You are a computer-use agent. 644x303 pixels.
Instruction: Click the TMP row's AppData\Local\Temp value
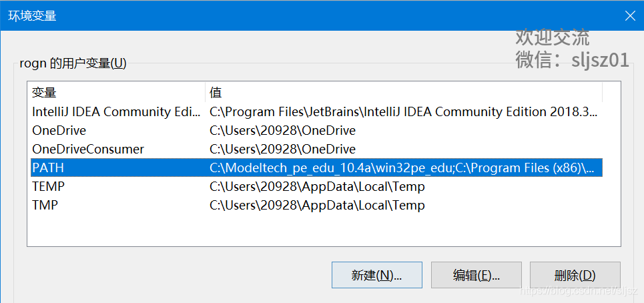click(x=317, y=206)
